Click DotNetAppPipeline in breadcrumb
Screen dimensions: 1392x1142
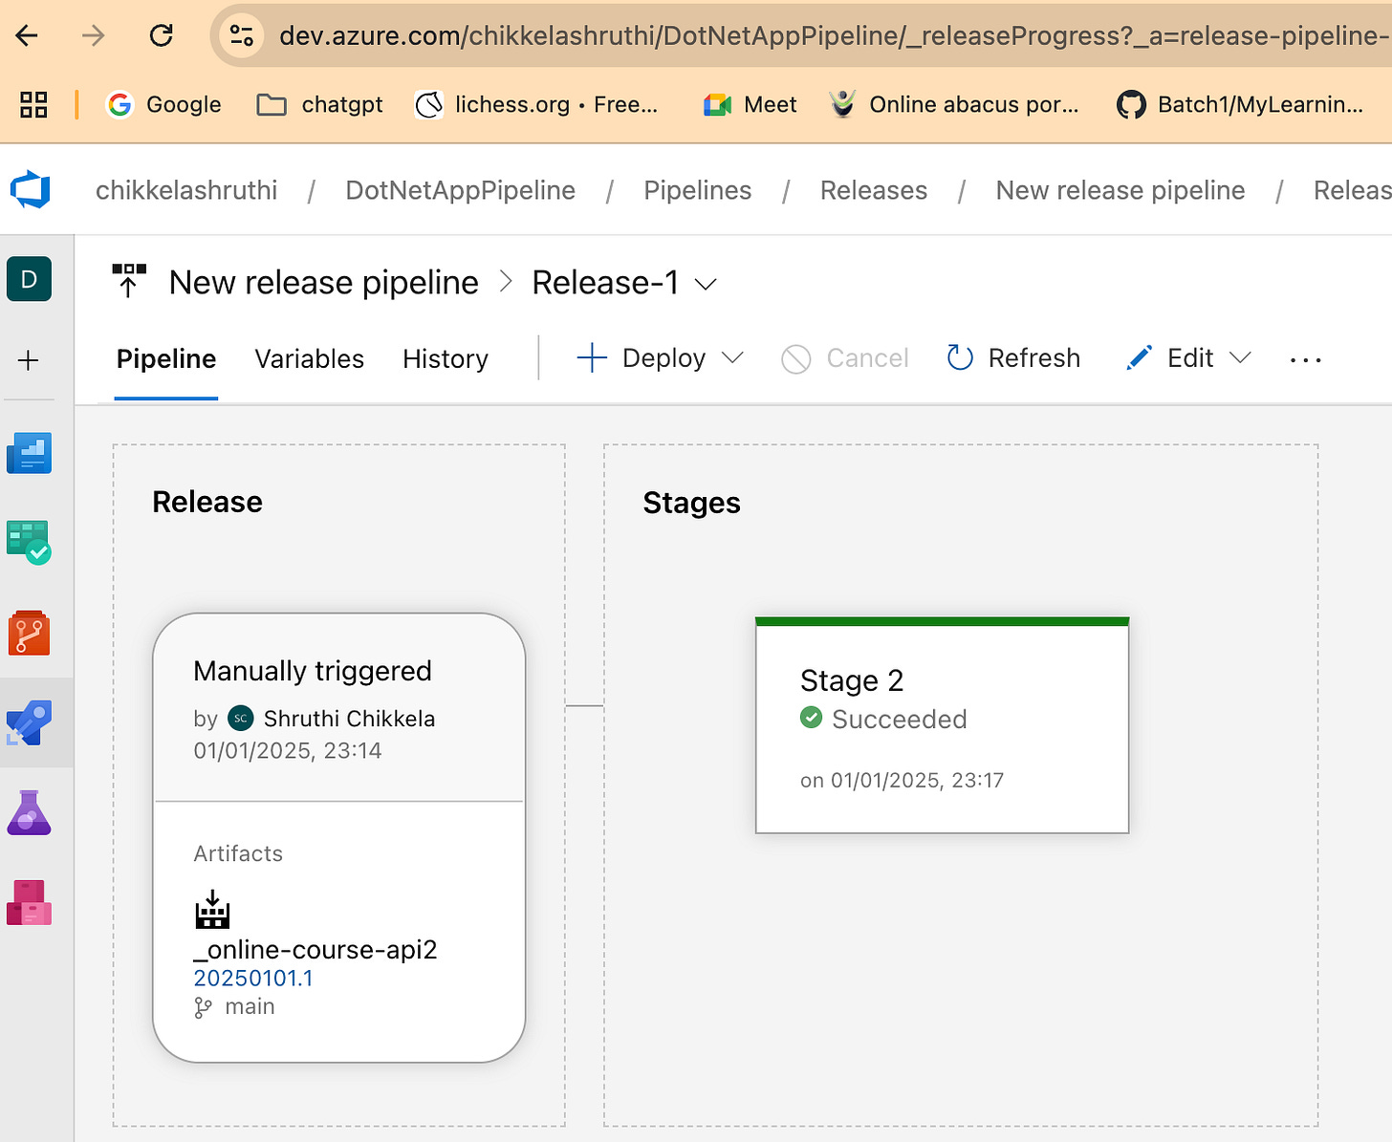pyautogui.click(x=461, y=190)
